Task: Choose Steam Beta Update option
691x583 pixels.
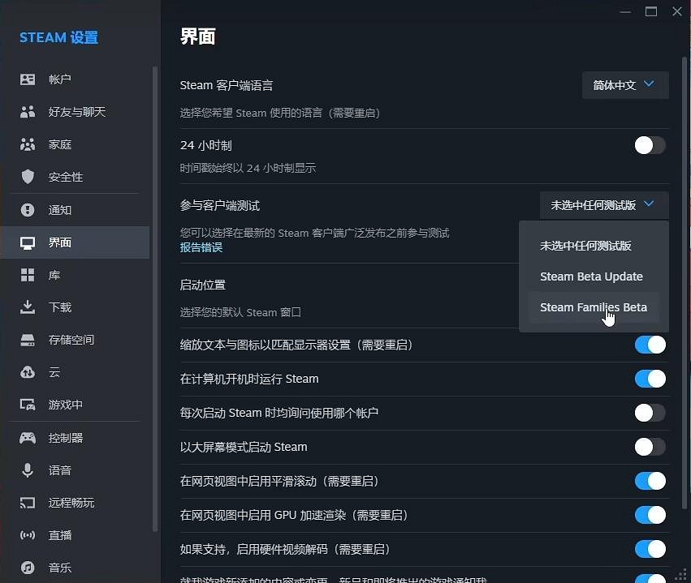Action: tap(591, 276)
